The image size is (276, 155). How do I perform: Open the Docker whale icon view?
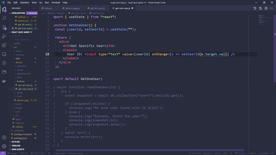(4, 81)
